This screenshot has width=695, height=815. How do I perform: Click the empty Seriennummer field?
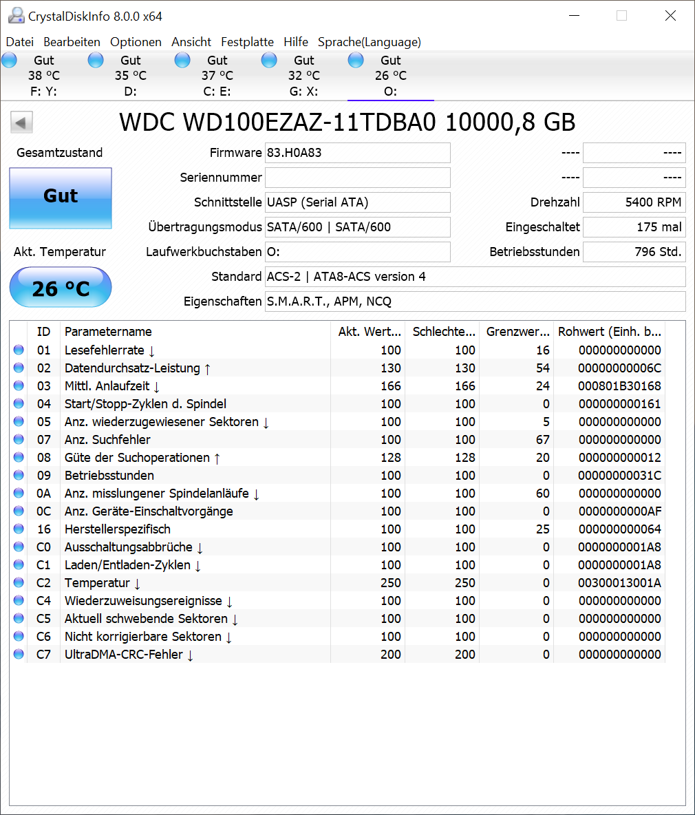click(x=357, y=178)
